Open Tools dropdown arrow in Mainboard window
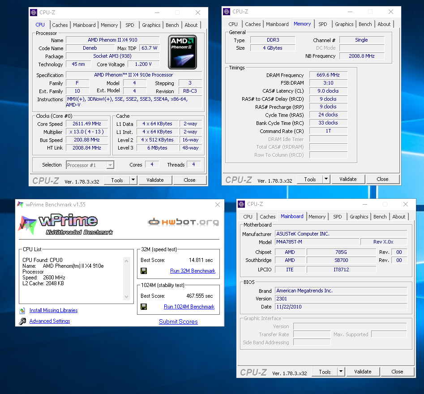The height and width of the screenshot is (394, 424). pos(341,372)
